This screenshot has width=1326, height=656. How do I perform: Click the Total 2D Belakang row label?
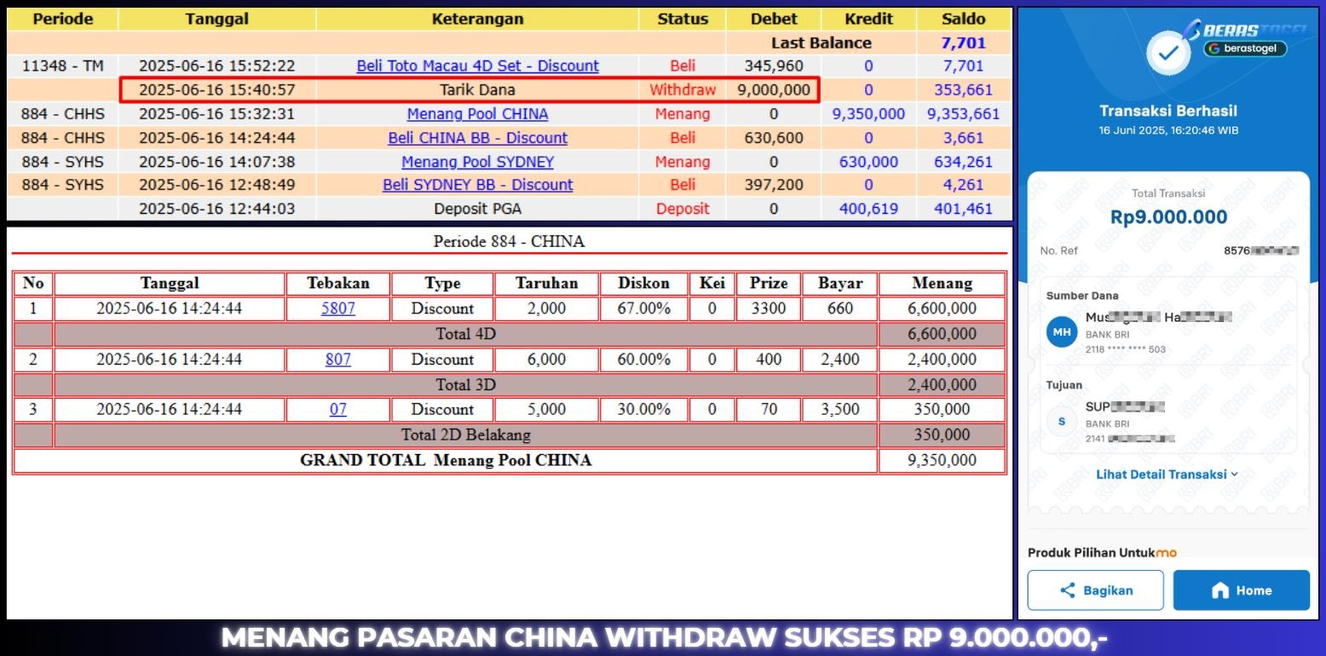pyautogui.click(x=465, y=434)
